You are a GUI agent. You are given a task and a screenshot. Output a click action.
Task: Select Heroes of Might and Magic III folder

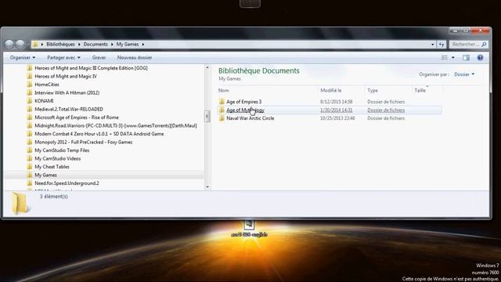pyautogui.click(x=91, y=68)
